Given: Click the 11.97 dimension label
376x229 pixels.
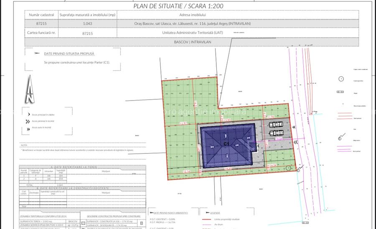Looking at the screenshot, I should coord(183,123).
